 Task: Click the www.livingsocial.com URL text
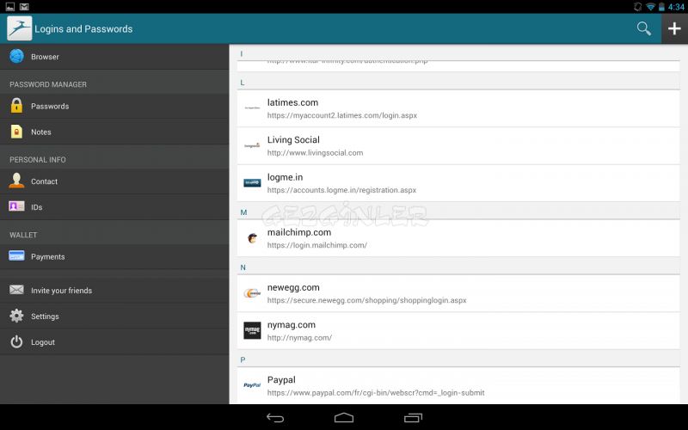[x=315, y=153]
